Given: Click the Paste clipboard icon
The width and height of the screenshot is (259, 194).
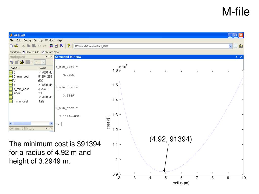Looking at the screenshot, I should [34, 46].
